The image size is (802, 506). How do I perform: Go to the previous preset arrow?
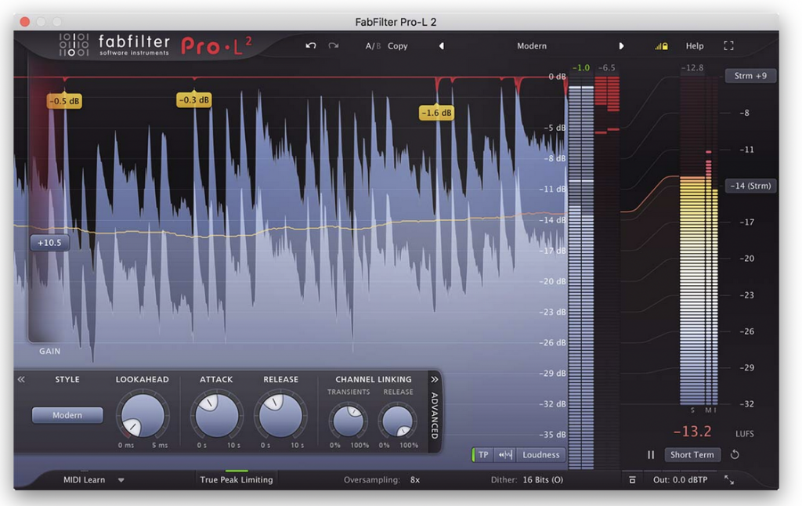(442, 46)
